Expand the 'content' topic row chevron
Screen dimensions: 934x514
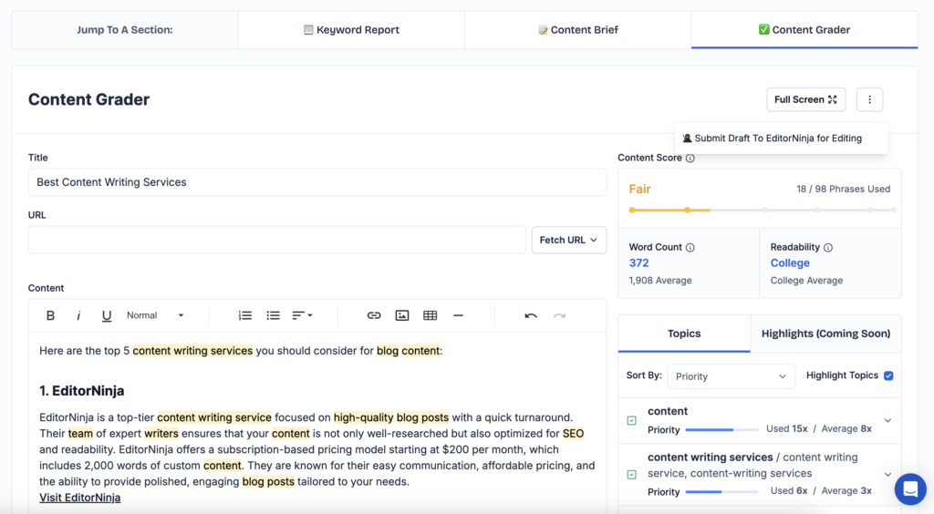click(887, 421)
